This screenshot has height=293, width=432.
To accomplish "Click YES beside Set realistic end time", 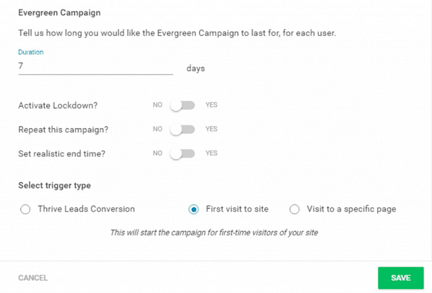I will point(211,154).
